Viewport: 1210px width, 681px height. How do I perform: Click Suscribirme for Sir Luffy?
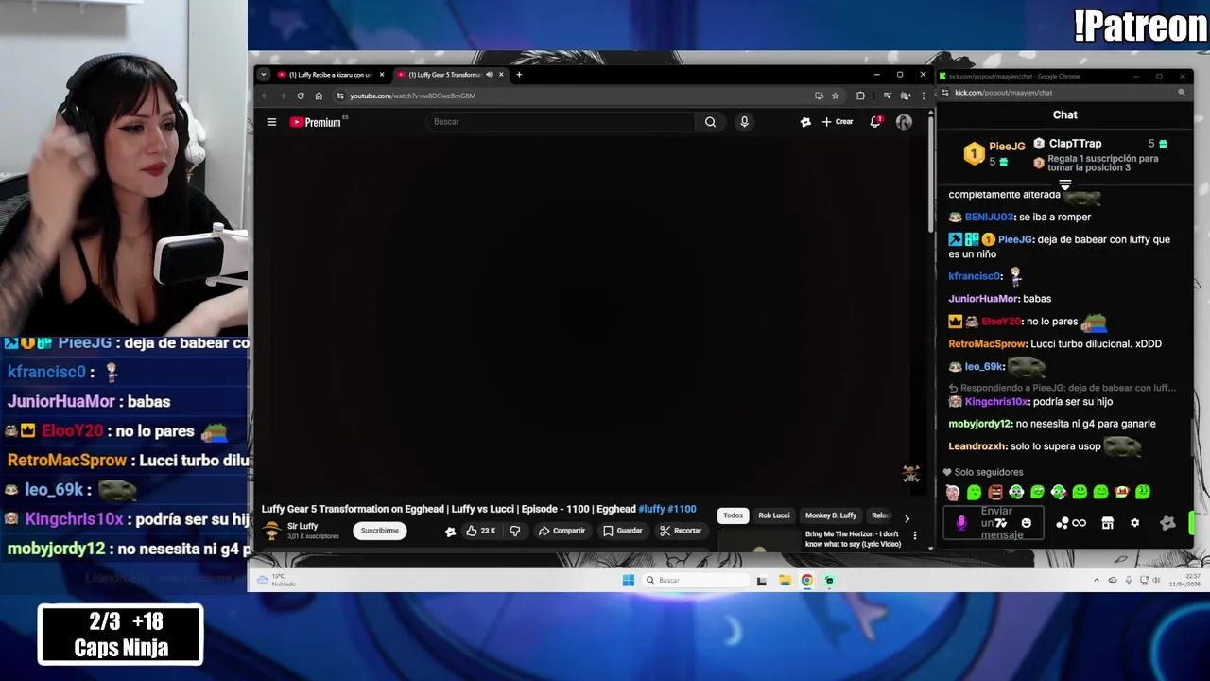(x=379, y=531)
